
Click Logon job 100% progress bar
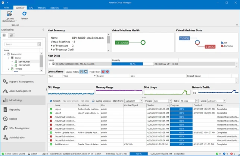181,109
